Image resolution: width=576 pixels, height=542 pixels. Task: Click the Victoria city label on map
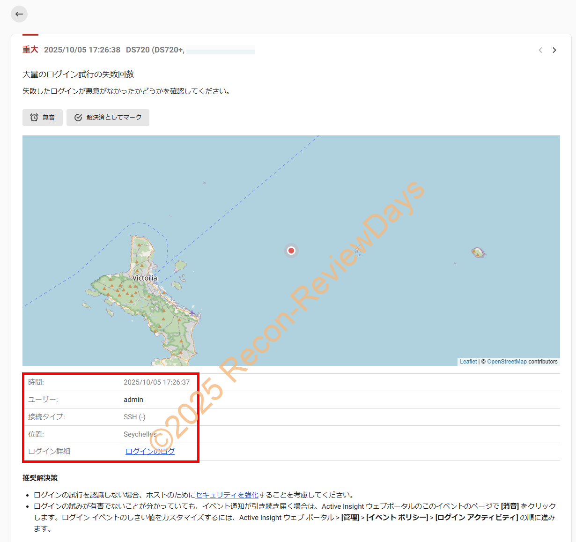coord(145,278)
